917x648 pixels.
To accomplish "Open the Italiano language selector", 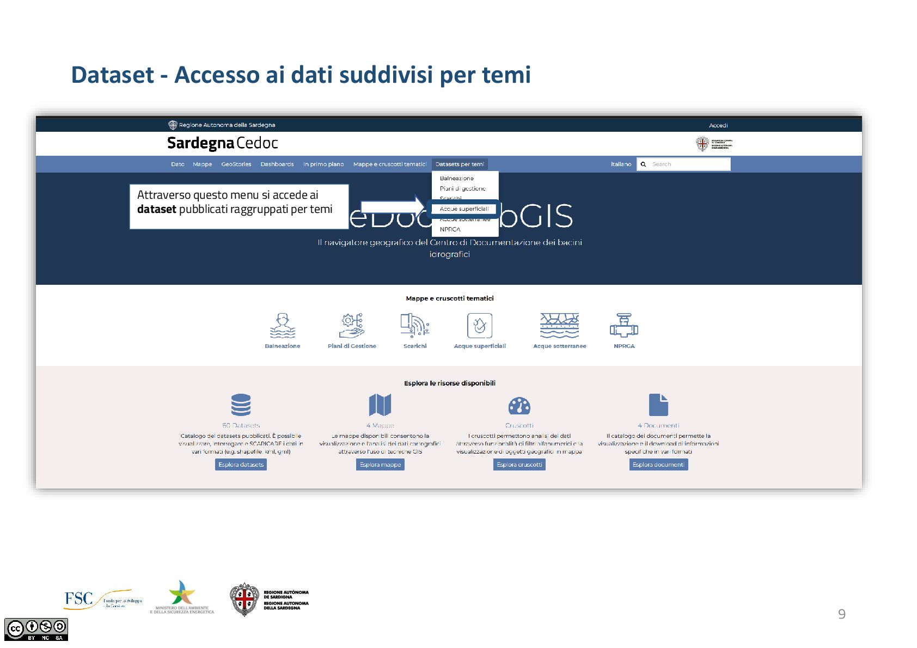I will pos(621,164).
